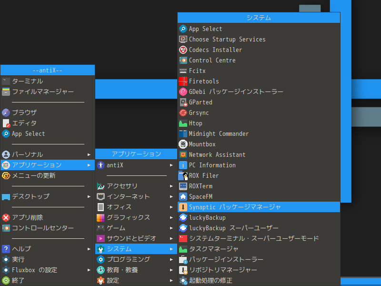This screenshot has width=381, height=286.
Task: Click the リポジトリマネージャー icon
Action: [183, 270]
